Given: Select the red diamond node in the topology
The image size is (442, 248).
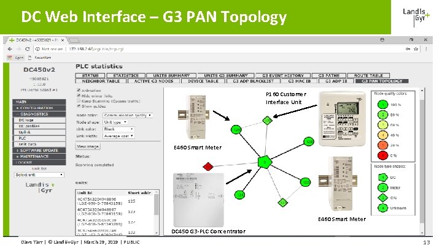Looking at the screenshot, I should point(208,167).
